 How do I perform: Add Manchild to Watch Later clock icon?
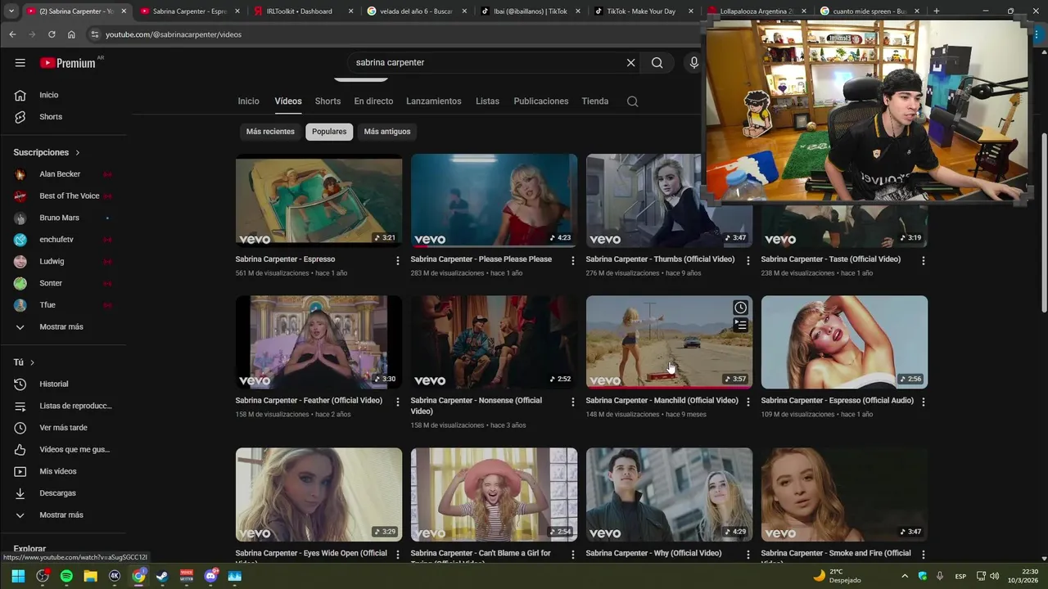740,308
